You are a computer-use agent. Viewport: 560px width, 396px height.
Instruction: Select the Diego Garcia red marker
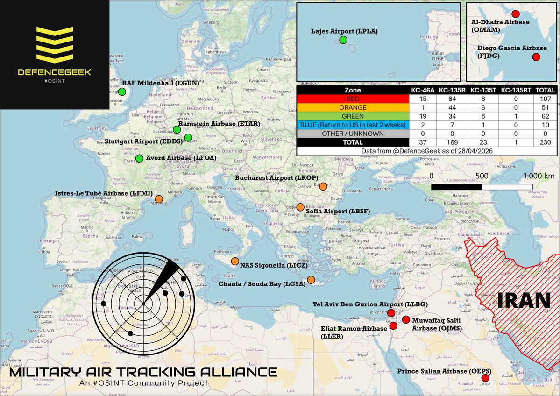[x=536, y=57]
